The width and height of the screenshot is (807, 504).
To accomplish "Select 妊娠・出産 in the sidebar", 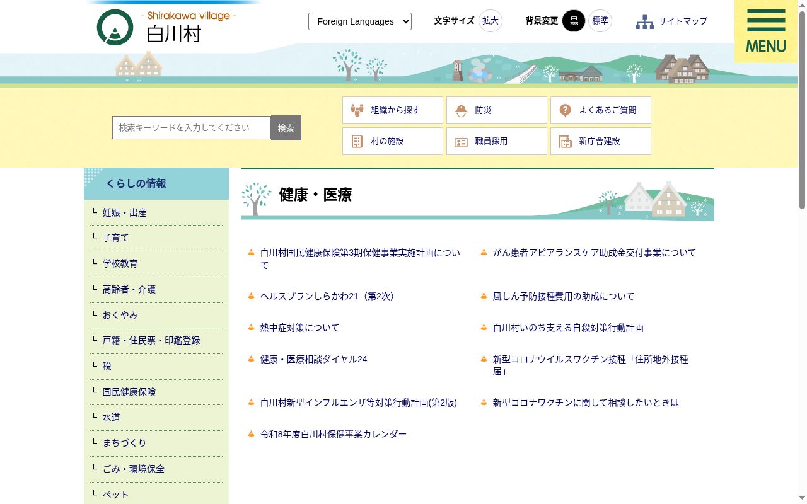I will pos(125,213).
